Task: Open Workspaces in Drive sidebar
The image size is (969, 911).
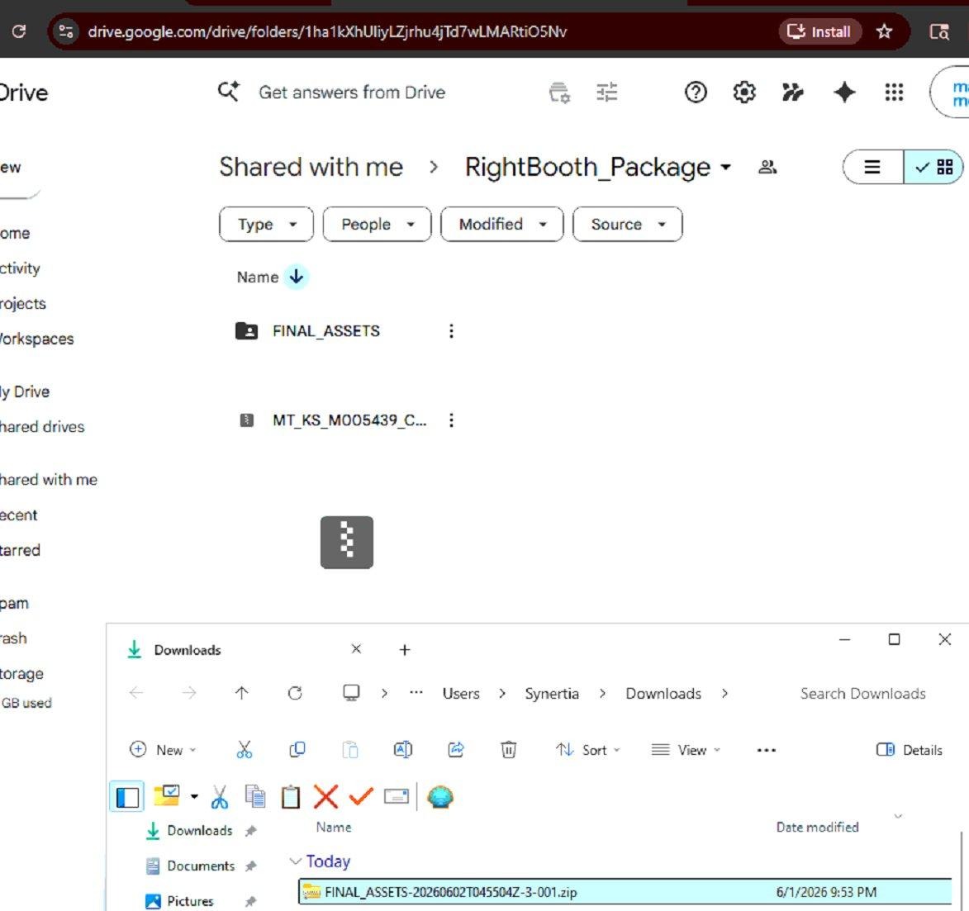Action: [36, 339]
